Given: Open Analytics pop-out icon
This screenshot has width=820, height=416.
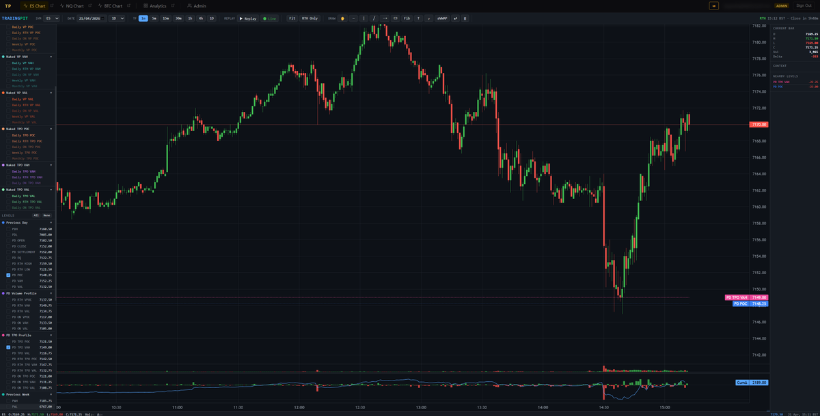Looking at the screenshot, I should pyautogui.click(x=173, y=5).
